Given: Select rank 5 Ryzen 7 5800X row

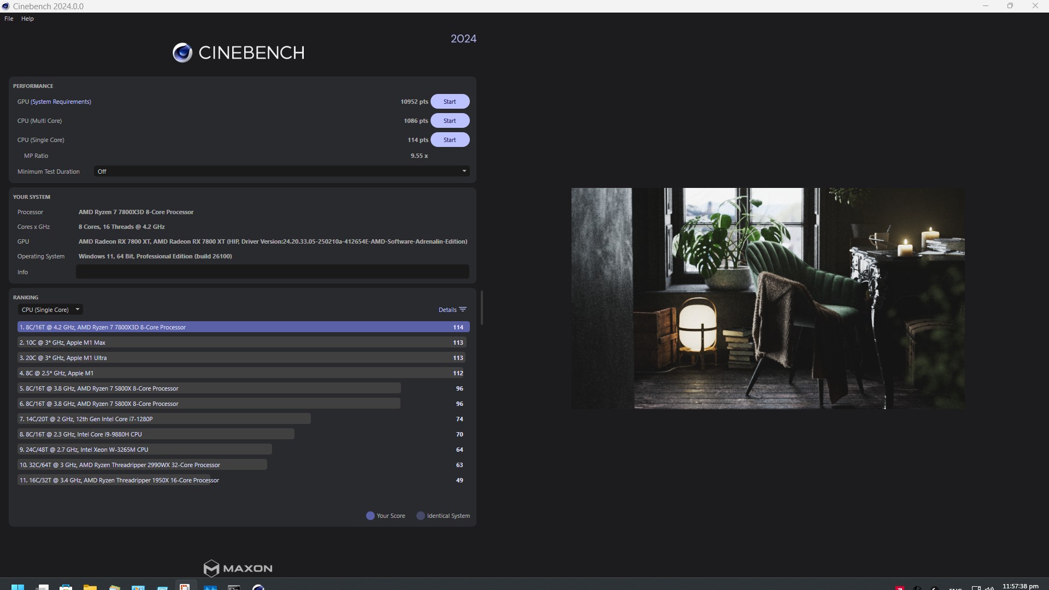Looking at the screenshot, I should click(x=244, y=388).
